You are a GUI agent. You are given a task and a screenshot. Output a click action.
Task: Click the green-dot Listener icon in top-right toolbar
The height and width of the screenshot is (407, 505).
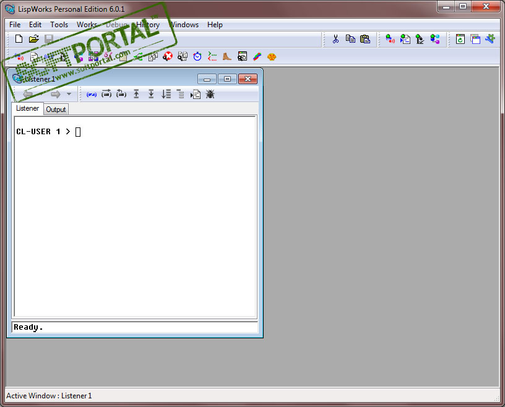[x=390, y=39]
